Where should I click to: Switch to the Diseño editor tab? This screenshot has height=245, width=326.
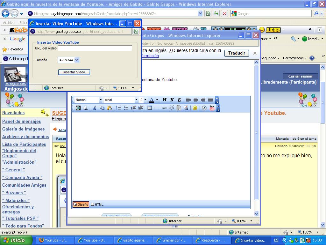pos(81,204)
